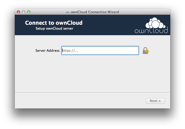This screenshot has height=129, width=185.
Task: Close the wizard with the red window button
Action: tap(18, 12)
